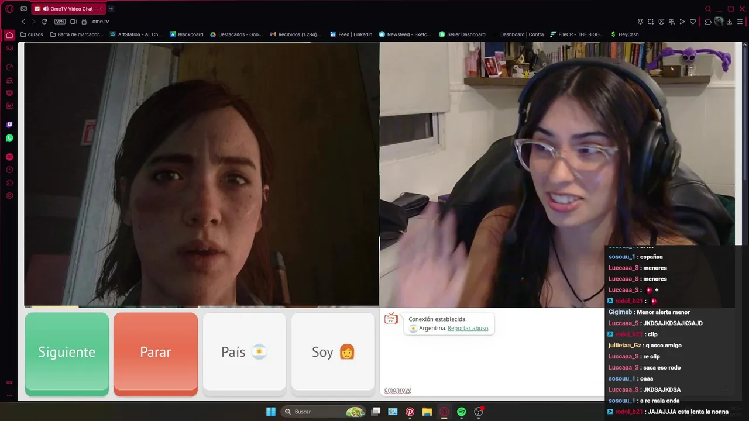Screen dimensions: 749x421
Task: Go forward to the next page
Action: coord(33,22)
